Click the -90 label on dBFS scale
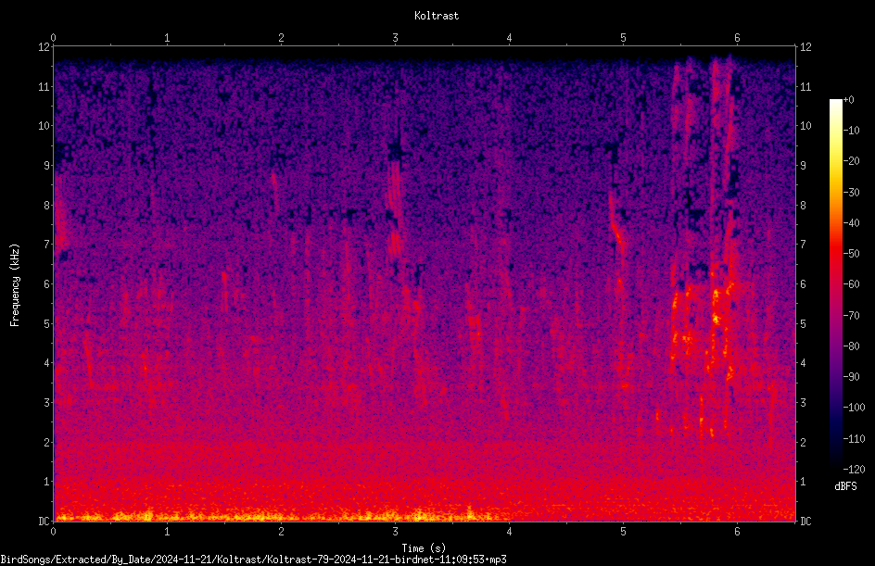 [852, 376]
